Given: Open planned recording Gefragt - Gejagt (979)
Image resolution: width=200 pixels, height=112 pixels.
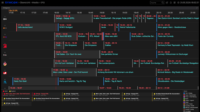Looking at the screenshot, I should click(17, 104).
